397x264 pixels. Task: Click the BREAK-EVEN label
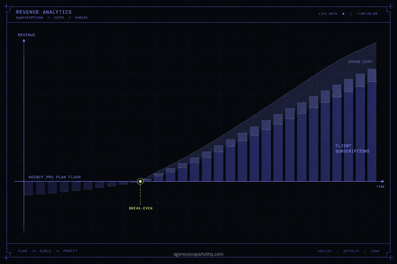141,208
